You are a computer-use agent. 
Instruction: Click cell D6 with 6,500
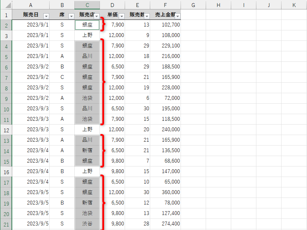click(112, 67)
